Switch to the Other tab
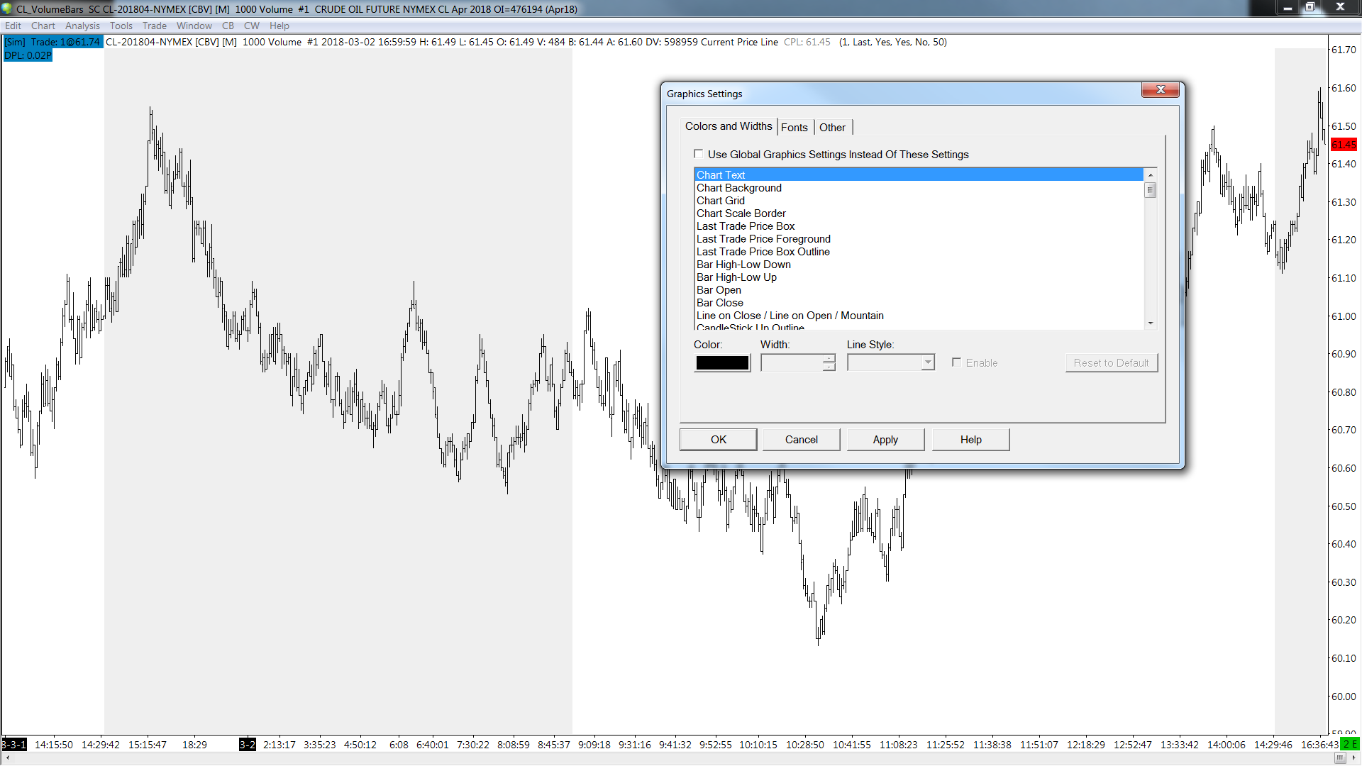The height and width of the screenshot is (766, 1362). tap(832, 128)
